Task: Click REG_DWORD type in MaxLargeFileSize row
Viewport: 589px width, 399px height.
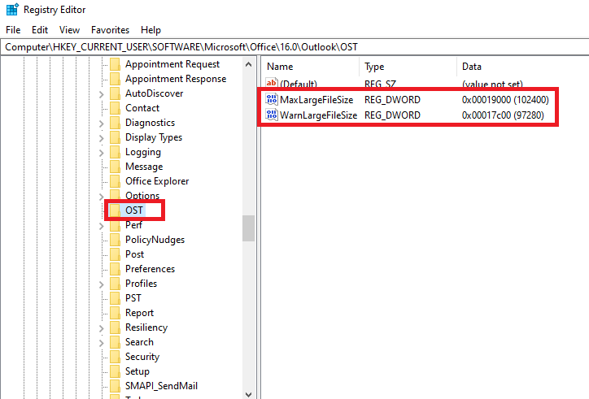Action: 392,100
